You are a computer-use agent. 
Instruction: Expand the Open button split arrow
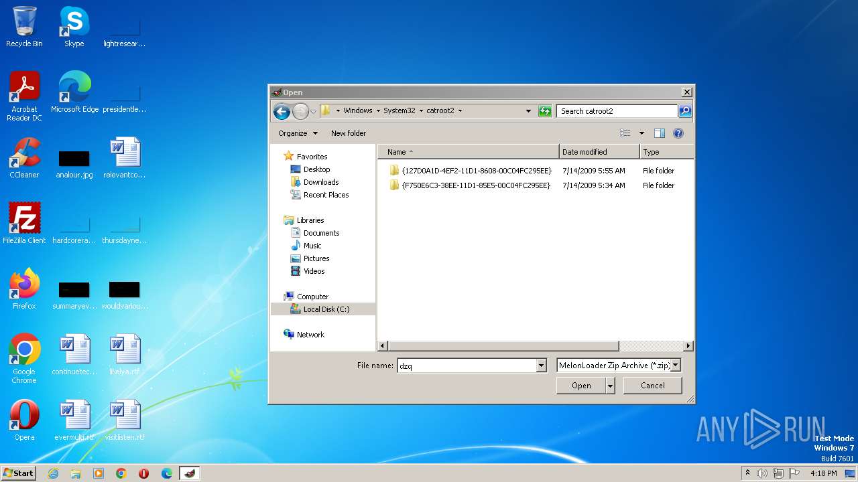610,386
